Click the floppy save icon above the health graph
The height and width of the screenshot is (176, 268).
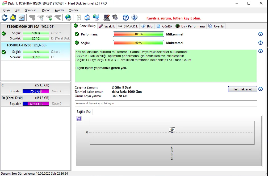[x=79, y=119]
